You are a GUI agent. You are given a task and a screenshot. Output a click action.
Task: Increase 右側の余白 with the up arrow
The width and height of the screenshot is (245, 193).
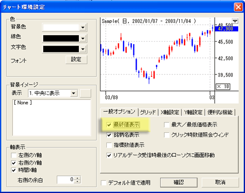[x=77, y=178]
